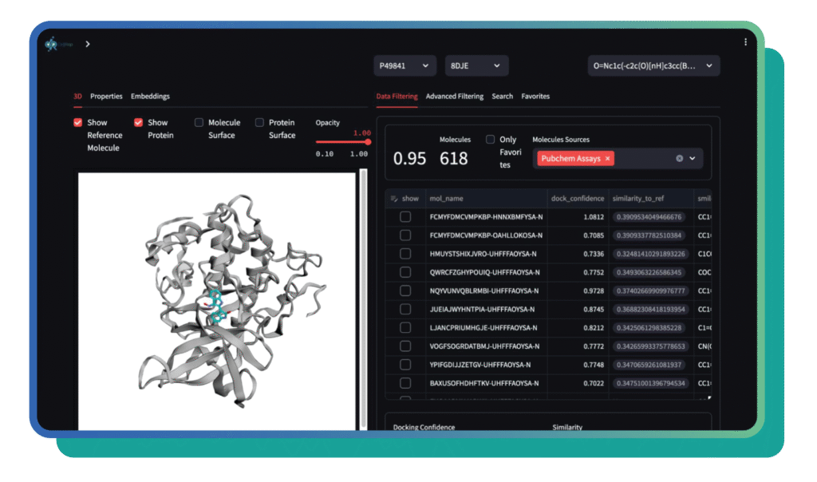
Task: Toggle the Only Favorites checkbox
Action: 491,140
